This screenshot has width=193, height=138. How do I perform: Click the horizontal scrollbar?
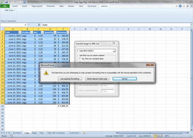150,133
